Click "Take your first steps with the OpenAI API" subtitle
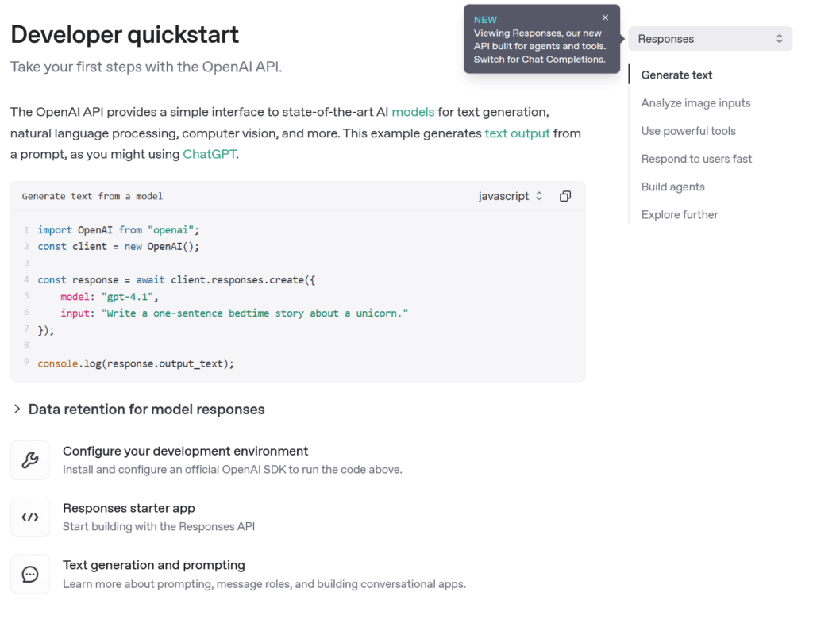The width and height of the screenshot is (813, 623). pos(146,67)
